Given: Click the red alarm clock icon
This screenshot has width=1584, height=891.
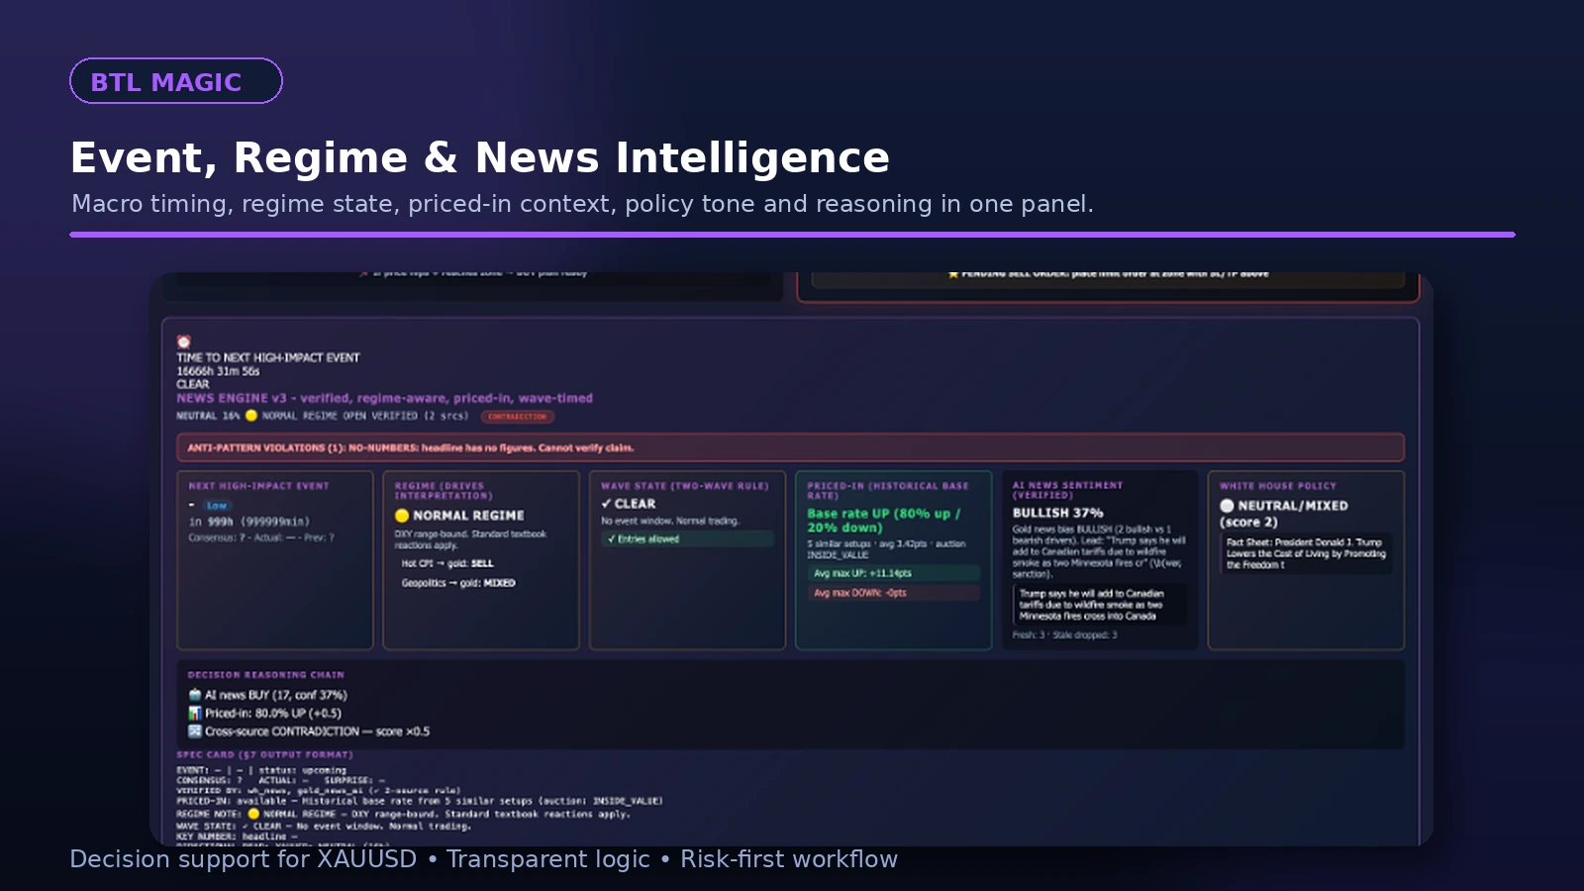Looking at the screenshot, I should point(183,342).
